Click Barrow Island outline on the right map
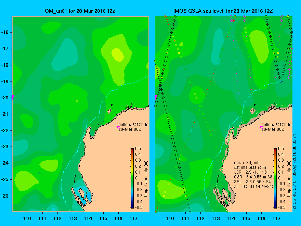Viewport: 301px width, 226px height. tap(252, 111)
